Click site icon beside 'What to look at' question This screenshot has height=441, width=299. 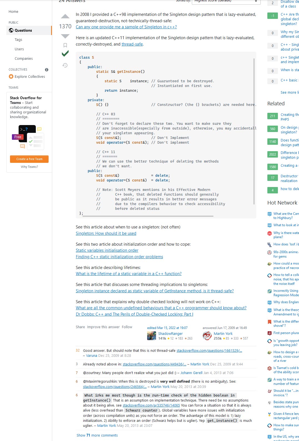click(269, 225)
